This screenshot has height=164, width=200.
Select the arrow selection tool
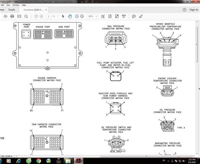pyautogui.click(x=63, y=16)
